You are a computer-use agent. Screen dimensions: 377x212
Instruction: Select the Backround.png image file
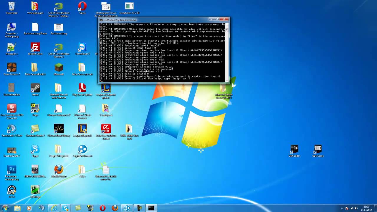pyautogui.click(x=59, y=29)
